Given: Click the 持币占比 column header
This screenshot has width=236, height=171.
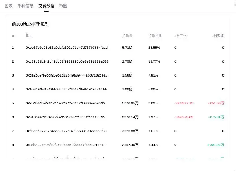Looking at the screenshot, I should coord(155,36).
